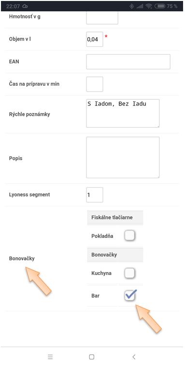This screenshot has height=367, width=185.
Task: Tap the Android recent apps menu icon
Action: click(x=50, y=357)
